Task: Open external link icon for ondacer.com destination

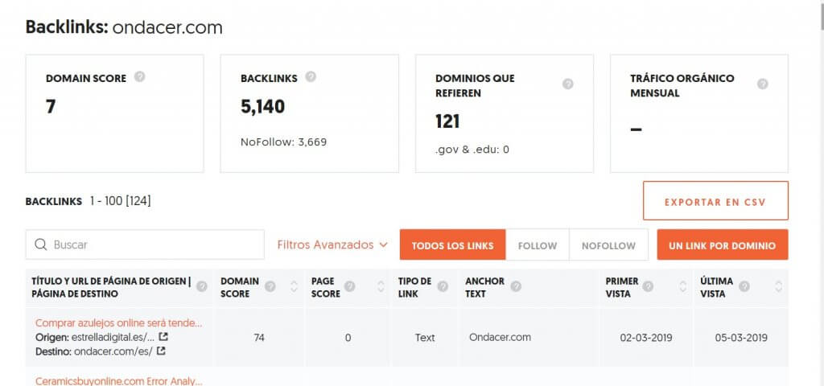Action: (161, 351)
